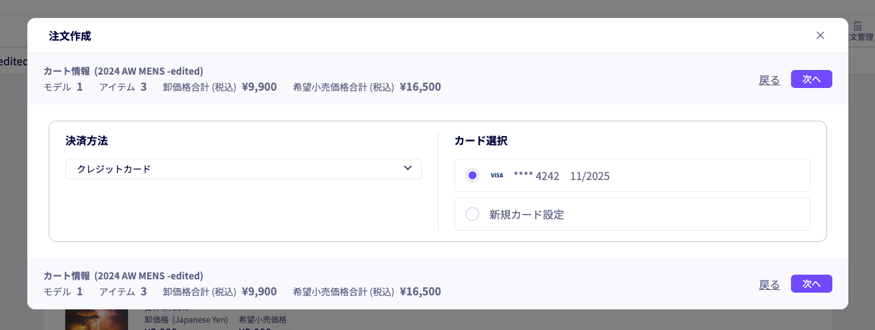Click the カード選択 heading
Image resolution: width=875 pixels, height=330 pixels.
click(481, 141)
